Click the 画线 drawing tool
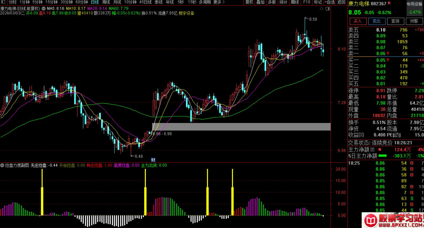 tap(295, 2)
